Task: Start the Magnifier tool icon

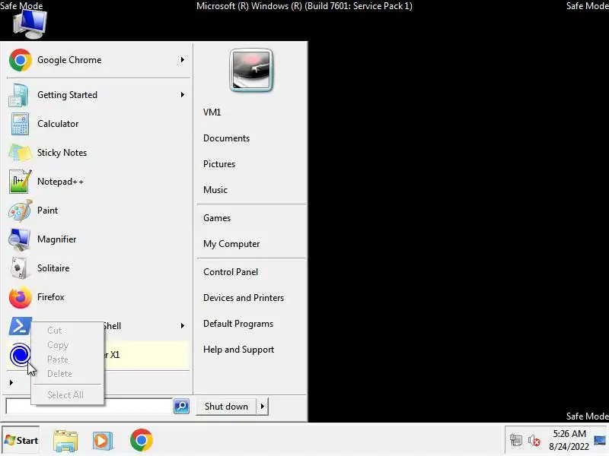Action: click(20, 239)
